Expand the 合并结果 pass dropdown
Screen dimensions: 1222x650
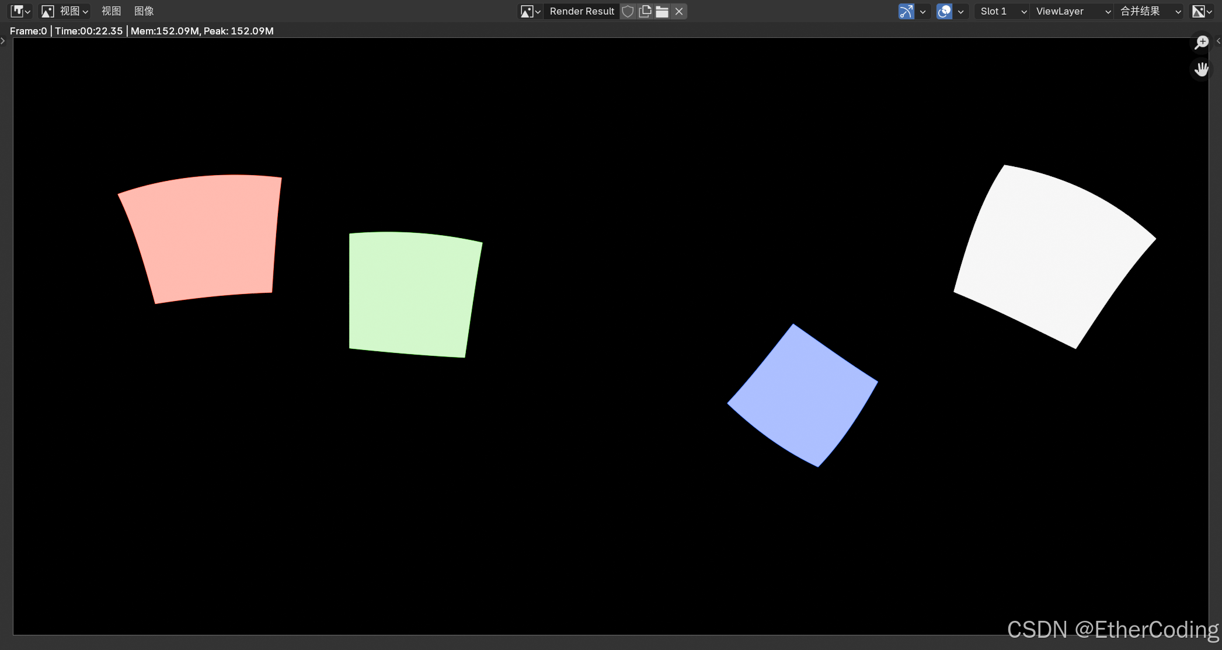tap(1149, 11)
